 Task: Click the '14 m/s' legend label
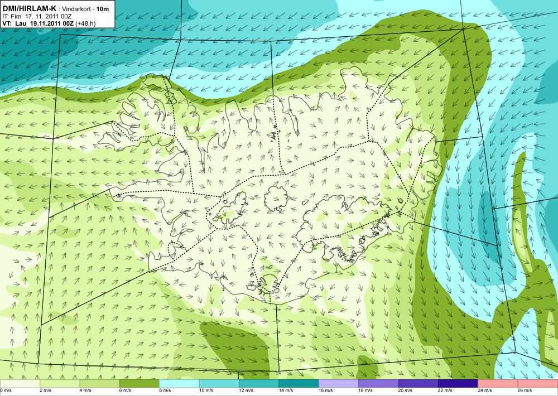286,390
